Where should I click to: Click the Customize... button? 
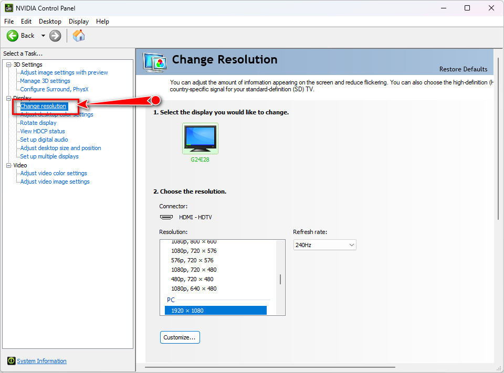[x=180, y=337]
